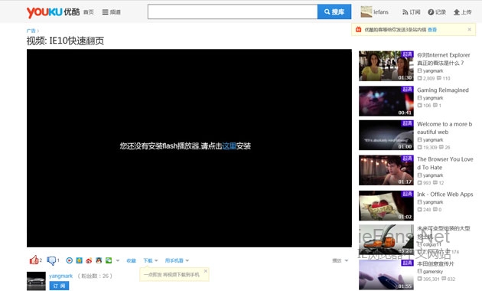Viewport: 482px width, 291px height.
Task: Click 本田创意宣传片 title link
Action: pos(435,263)
